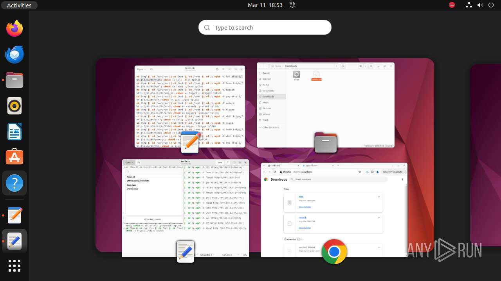501x281 pixels.
Task: Click the tenda.sh download link in Chrome
Action: tap(303, 217)
